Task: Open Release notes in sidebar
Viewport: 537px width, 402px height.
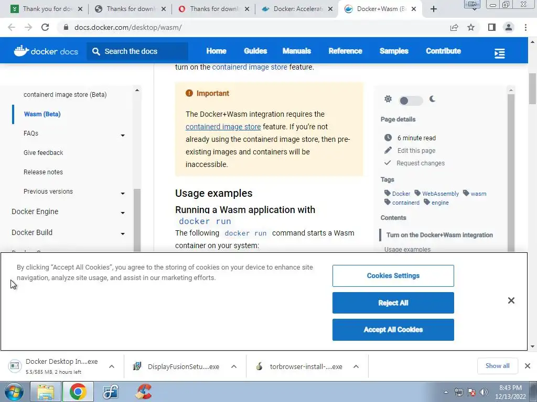Action: tap(43, 172)
